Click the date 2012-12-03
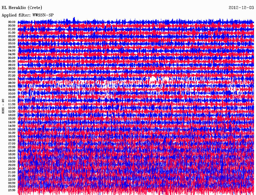This screenshot has height=195, width=256. click(241, 8)
